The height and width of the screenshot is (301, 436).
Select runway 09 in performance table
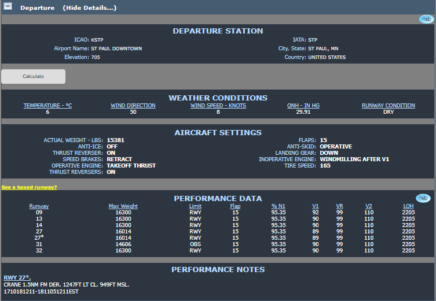pos(39,213)
